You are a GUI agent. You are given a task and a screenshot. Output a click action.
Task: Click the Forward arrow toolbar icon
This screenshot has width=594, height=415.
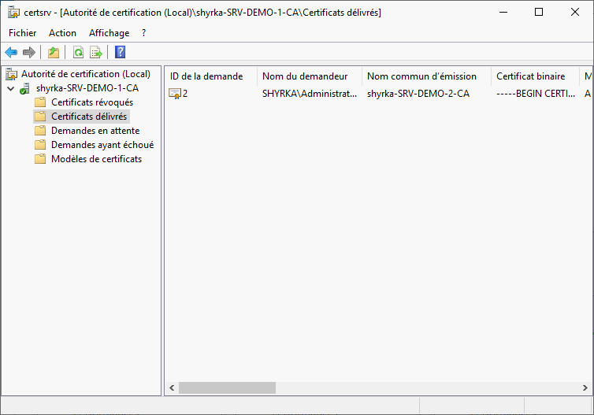pos(29,53)
